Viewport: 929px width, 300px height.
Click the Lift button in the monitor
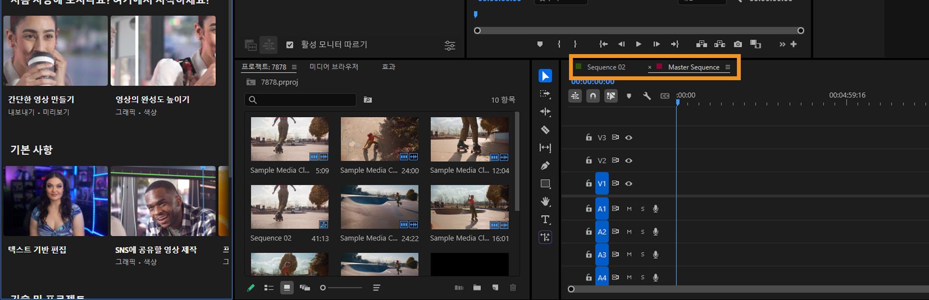[x=702, y=44]
